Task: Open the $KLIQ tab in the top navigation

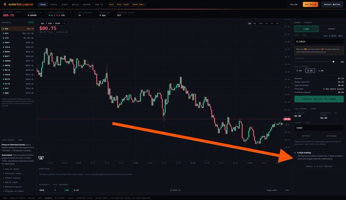Action: [x=75, y=5]
